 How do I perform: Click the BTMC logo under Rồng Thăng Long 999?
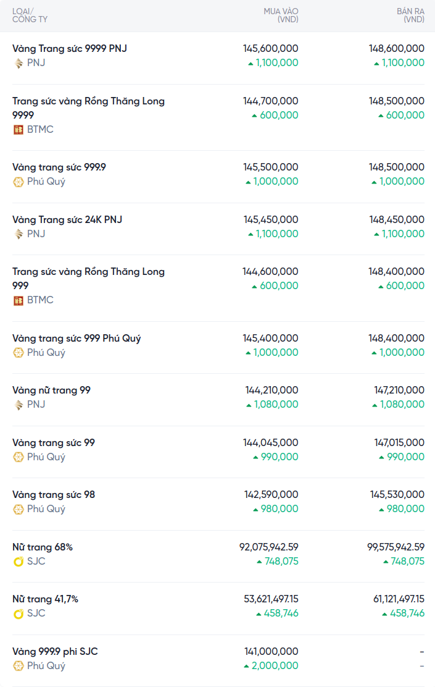pyautogui.click(x=19, y=300)
